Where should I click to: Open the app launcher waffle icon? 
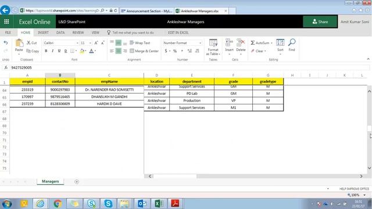[6, 22]
